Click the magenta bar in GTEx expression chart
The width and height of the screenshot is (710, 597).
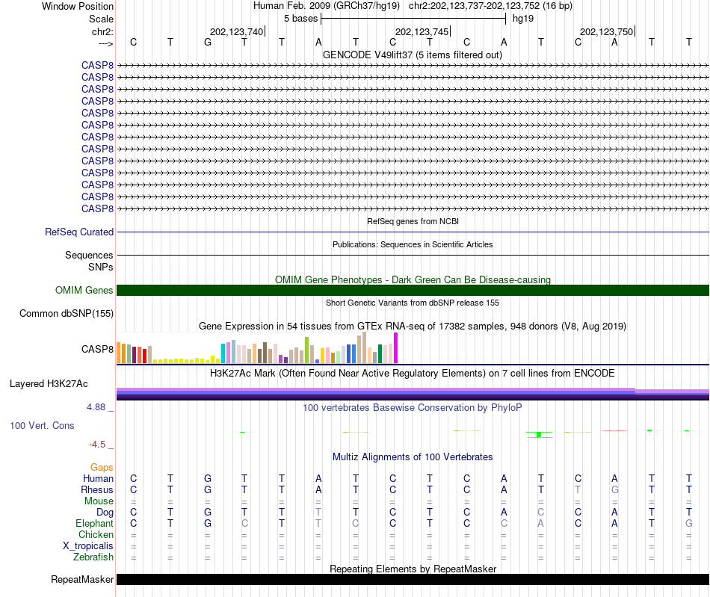pyautogui.click(x=396, y=347)
